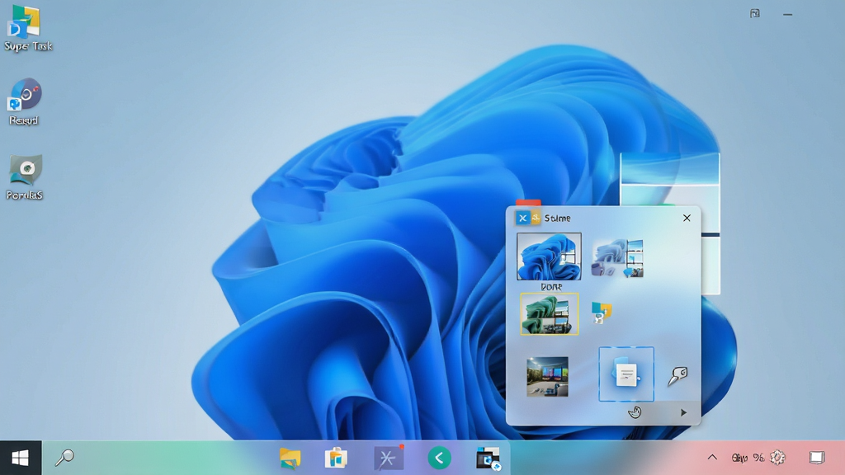
Task: Open taskbar search magnifier
Action: 64,458
